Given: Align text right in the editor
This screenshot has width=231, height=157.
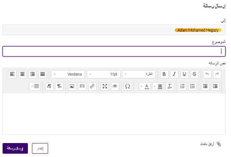Looking at the screenshot, I should [32, 74].
